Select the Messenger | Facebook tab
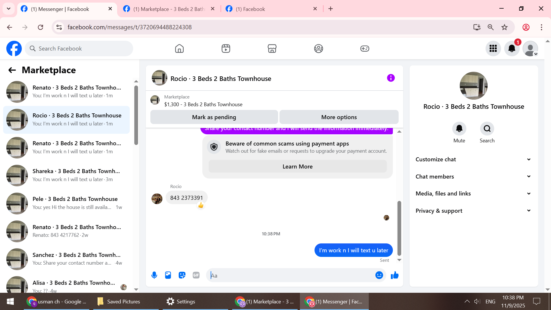The width and height of the screenshot is (551, 310). pos(67,9)
